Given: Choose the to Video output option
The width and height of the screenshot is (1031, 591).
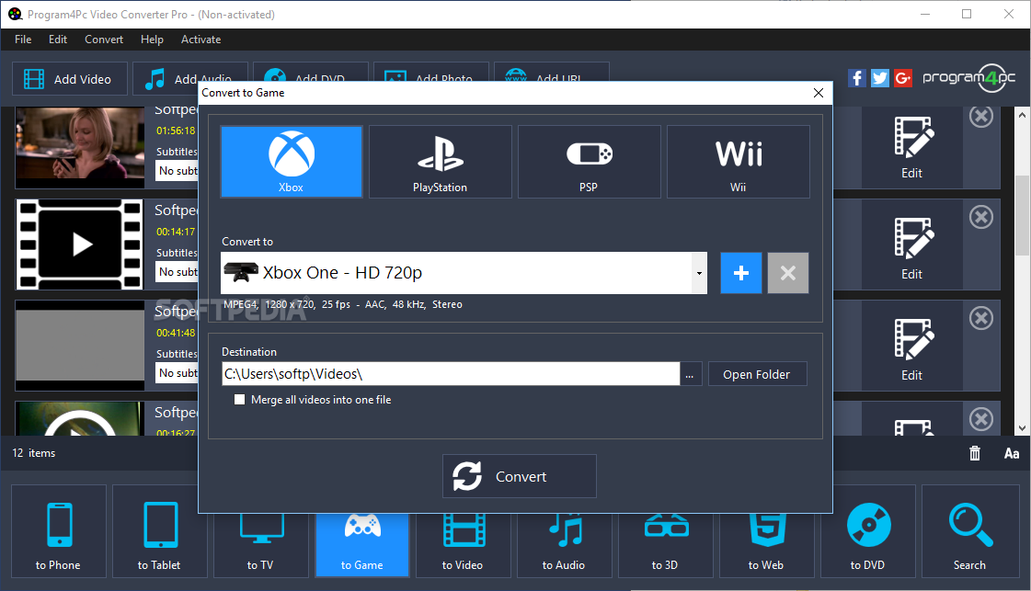Looking at the screenshot, I should pos(463,546).
